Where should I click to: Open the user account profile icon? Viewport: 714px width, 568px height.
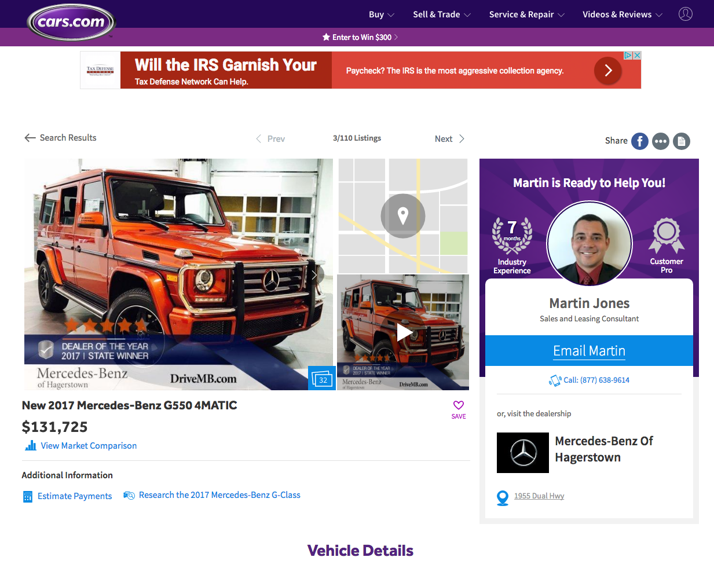coord(686,14)
